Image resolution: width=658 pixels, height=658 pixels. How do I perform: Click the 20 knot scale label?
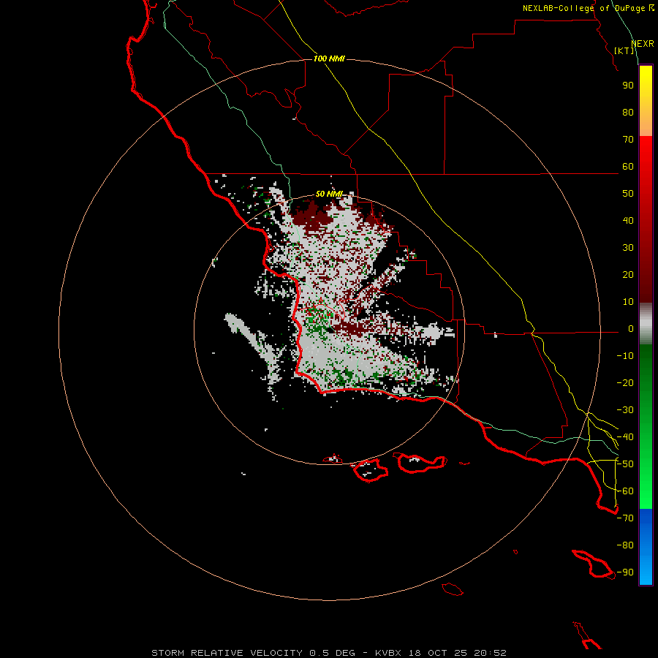pyautogui.click(x=628, y=274)
